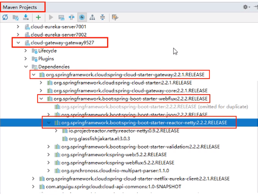Expand spring-web:5.2.2.RELEASE dependency
The width and height of the screenshot is (258, 195).
point(49,154)
